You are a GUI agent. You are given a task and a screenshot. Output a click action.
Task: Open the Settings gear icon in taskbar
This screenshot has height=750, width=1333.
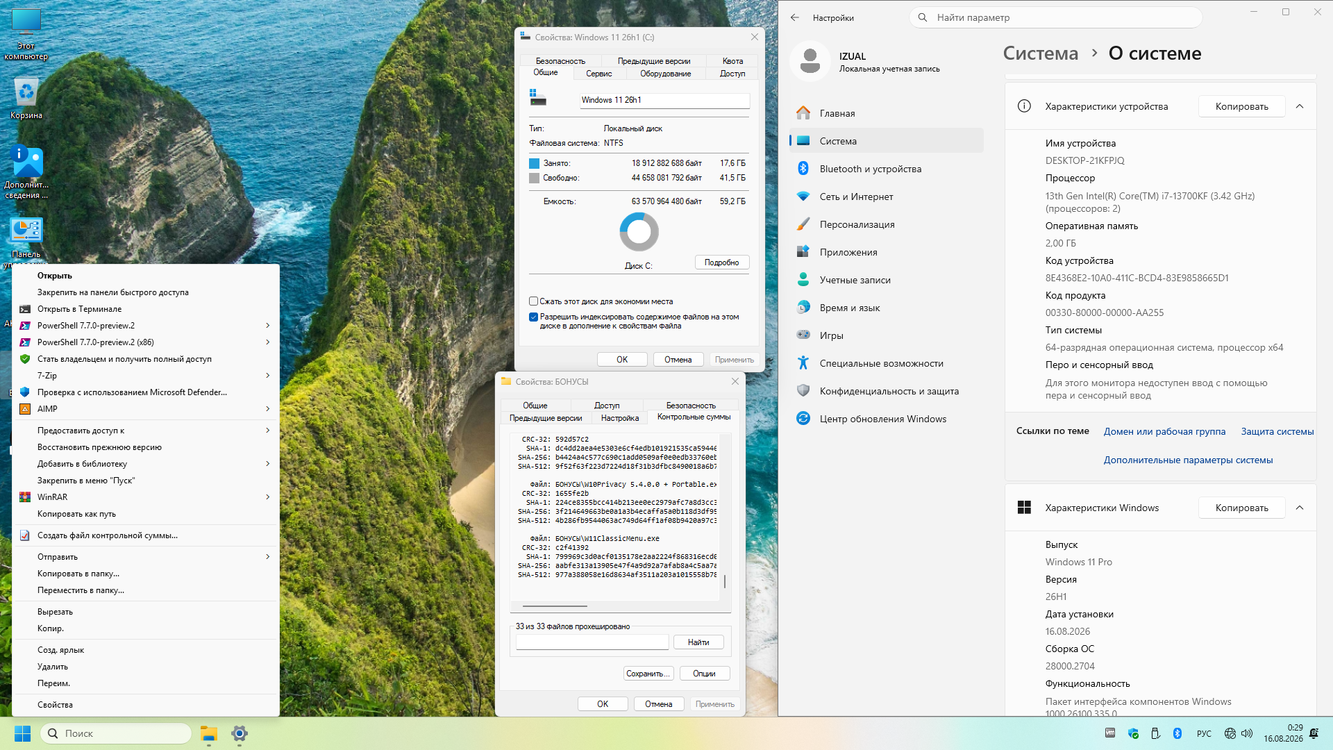pyautogui.click(x=240, y=733)
